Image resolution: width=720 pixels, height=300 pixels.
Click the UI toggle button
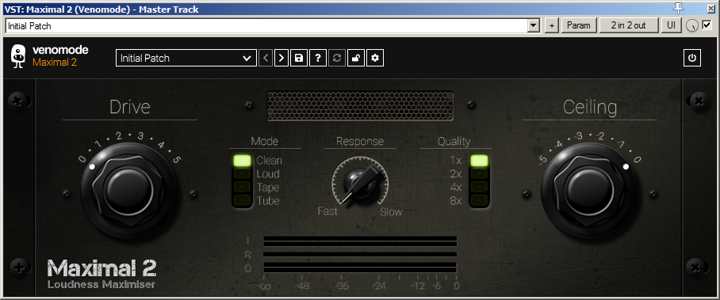point(672,25)
